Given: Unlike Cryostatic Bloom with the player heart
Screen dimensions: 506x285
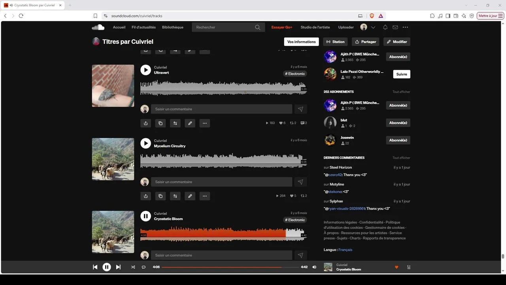Looking at the screenshot, I should click(x=396, y=267).
